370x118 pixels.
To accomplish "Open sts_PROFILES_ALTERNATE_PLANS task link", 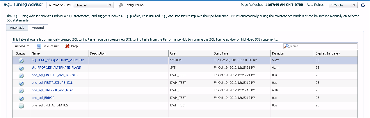I will tap(56, 68).
